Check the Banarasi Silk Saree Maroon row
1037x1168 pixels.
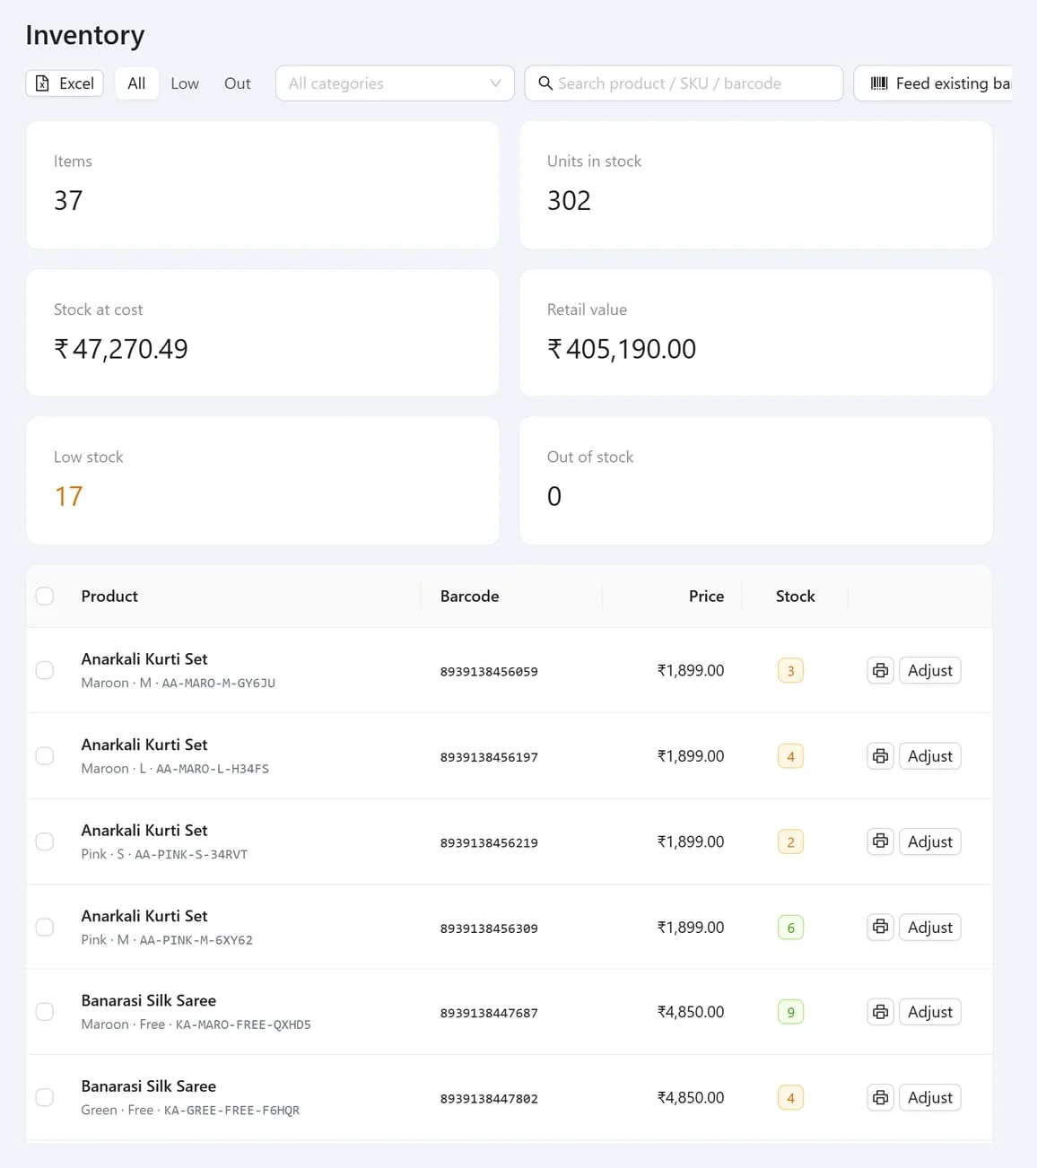(x=45, y=1012)
